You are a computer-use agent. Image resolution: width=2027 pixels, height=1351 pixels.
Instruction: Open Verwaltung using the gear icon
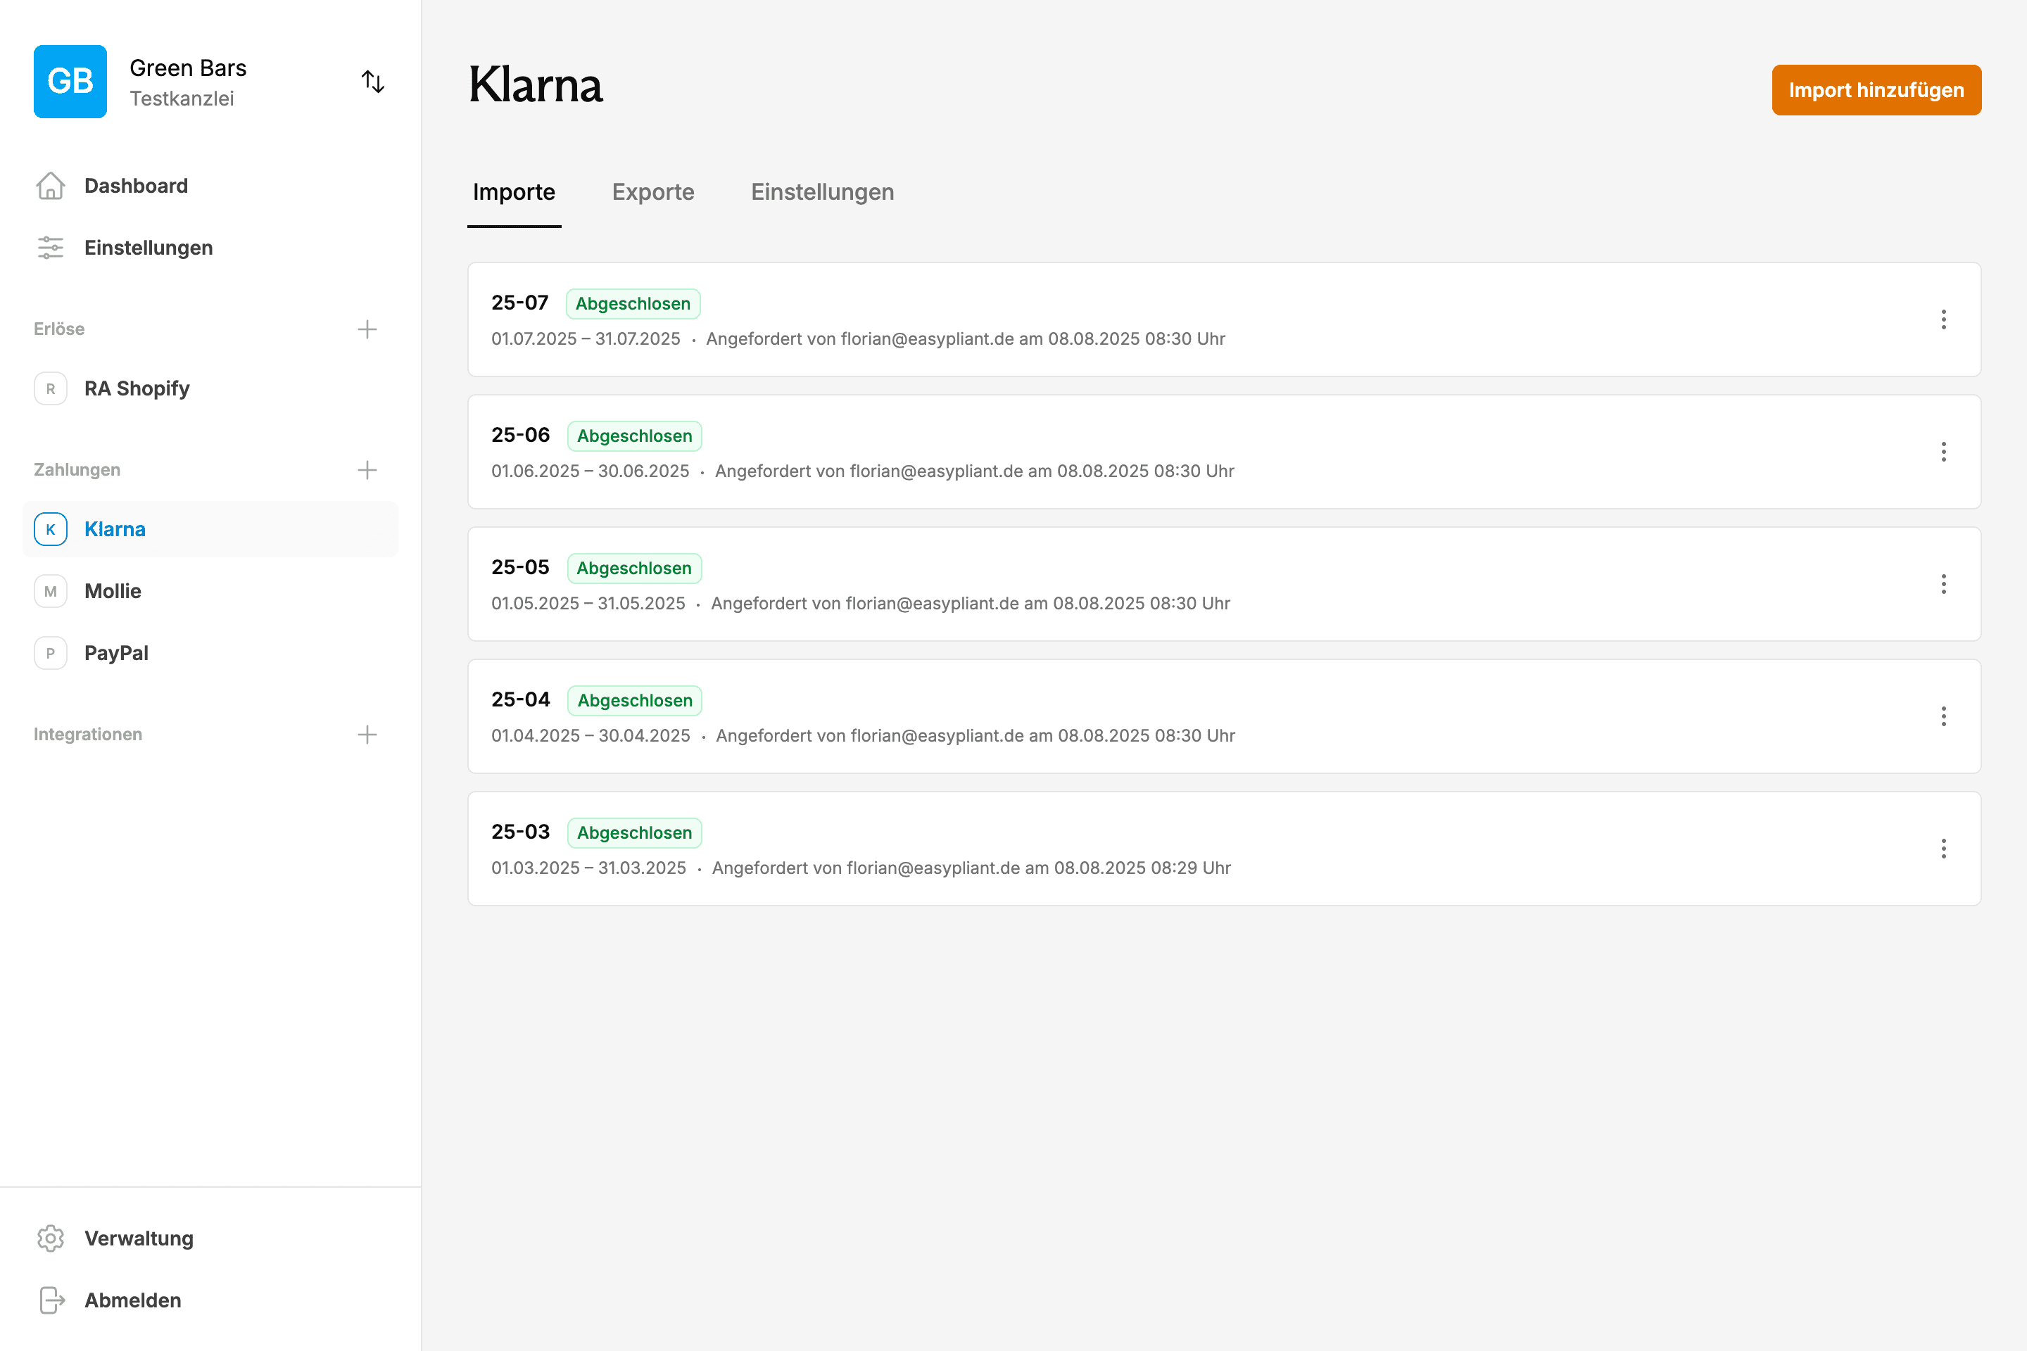tap(50, 1238)
